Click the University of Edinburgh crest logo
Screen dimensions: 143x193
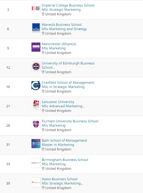click(36, 66)
